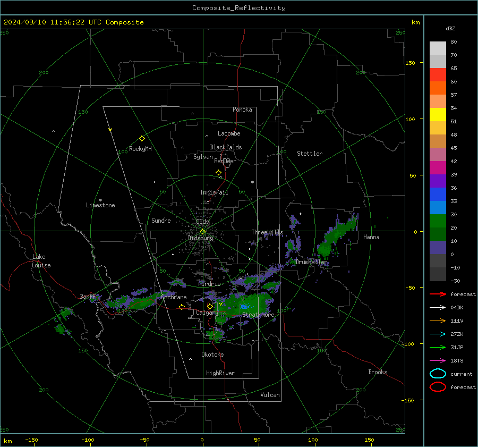Select the blue 36 dBZ color swatch
The image size is (478, 447).
438,195
